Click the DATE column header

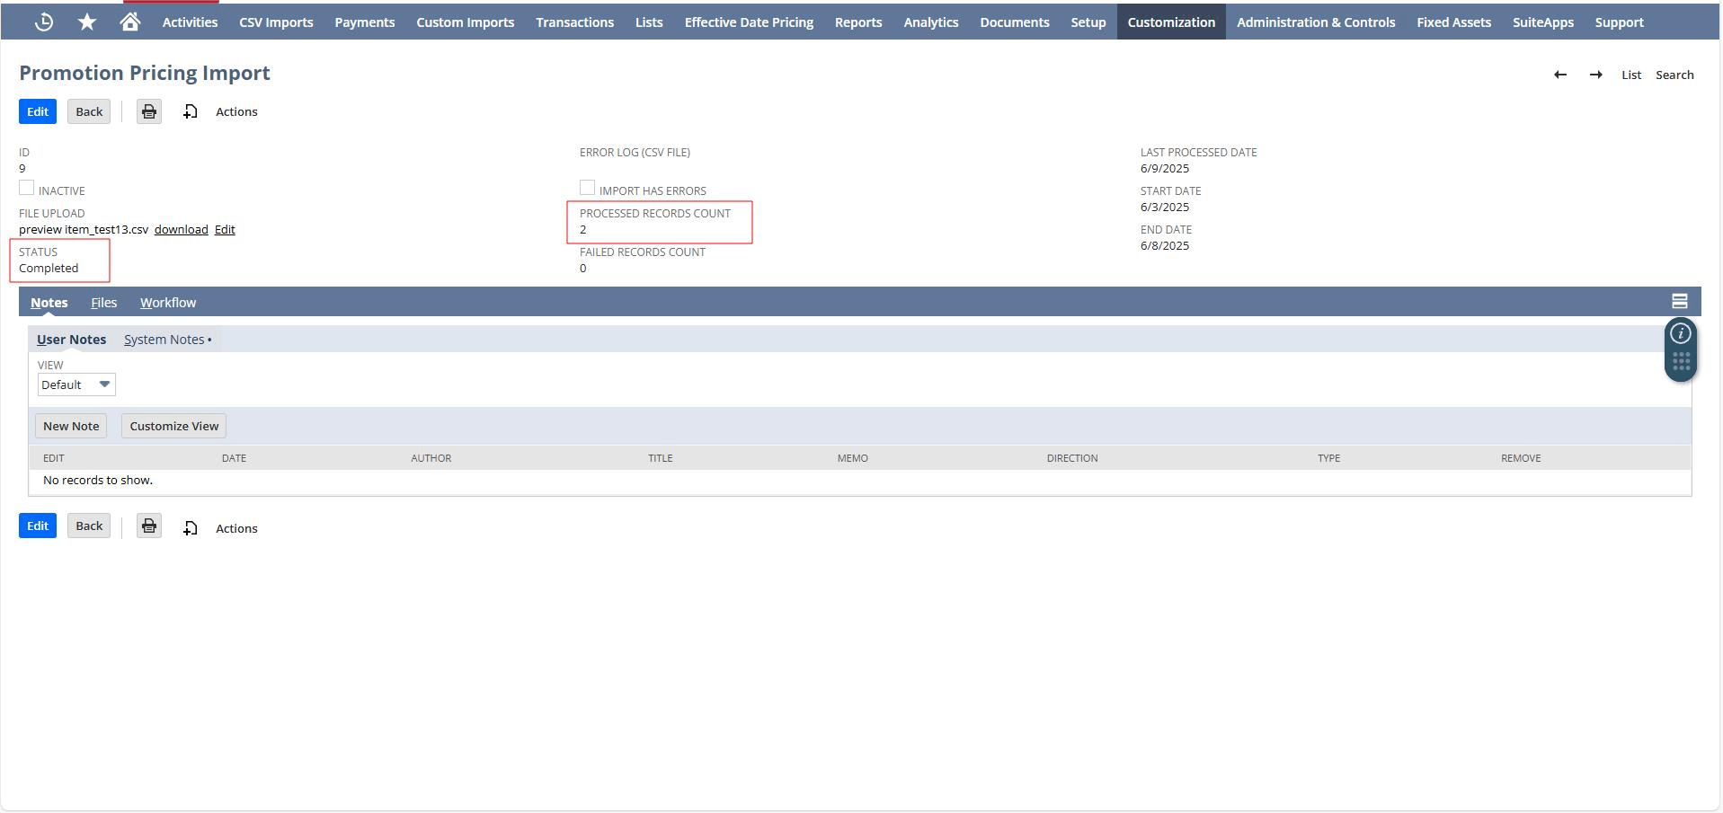coord(234,458)
